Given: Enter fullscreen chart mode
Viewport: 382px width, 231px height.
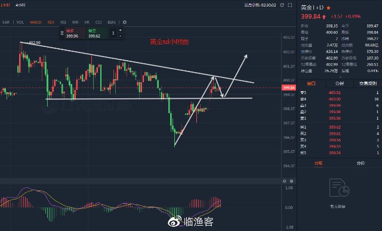Looking at the screenshot, I should coord(290,5).
